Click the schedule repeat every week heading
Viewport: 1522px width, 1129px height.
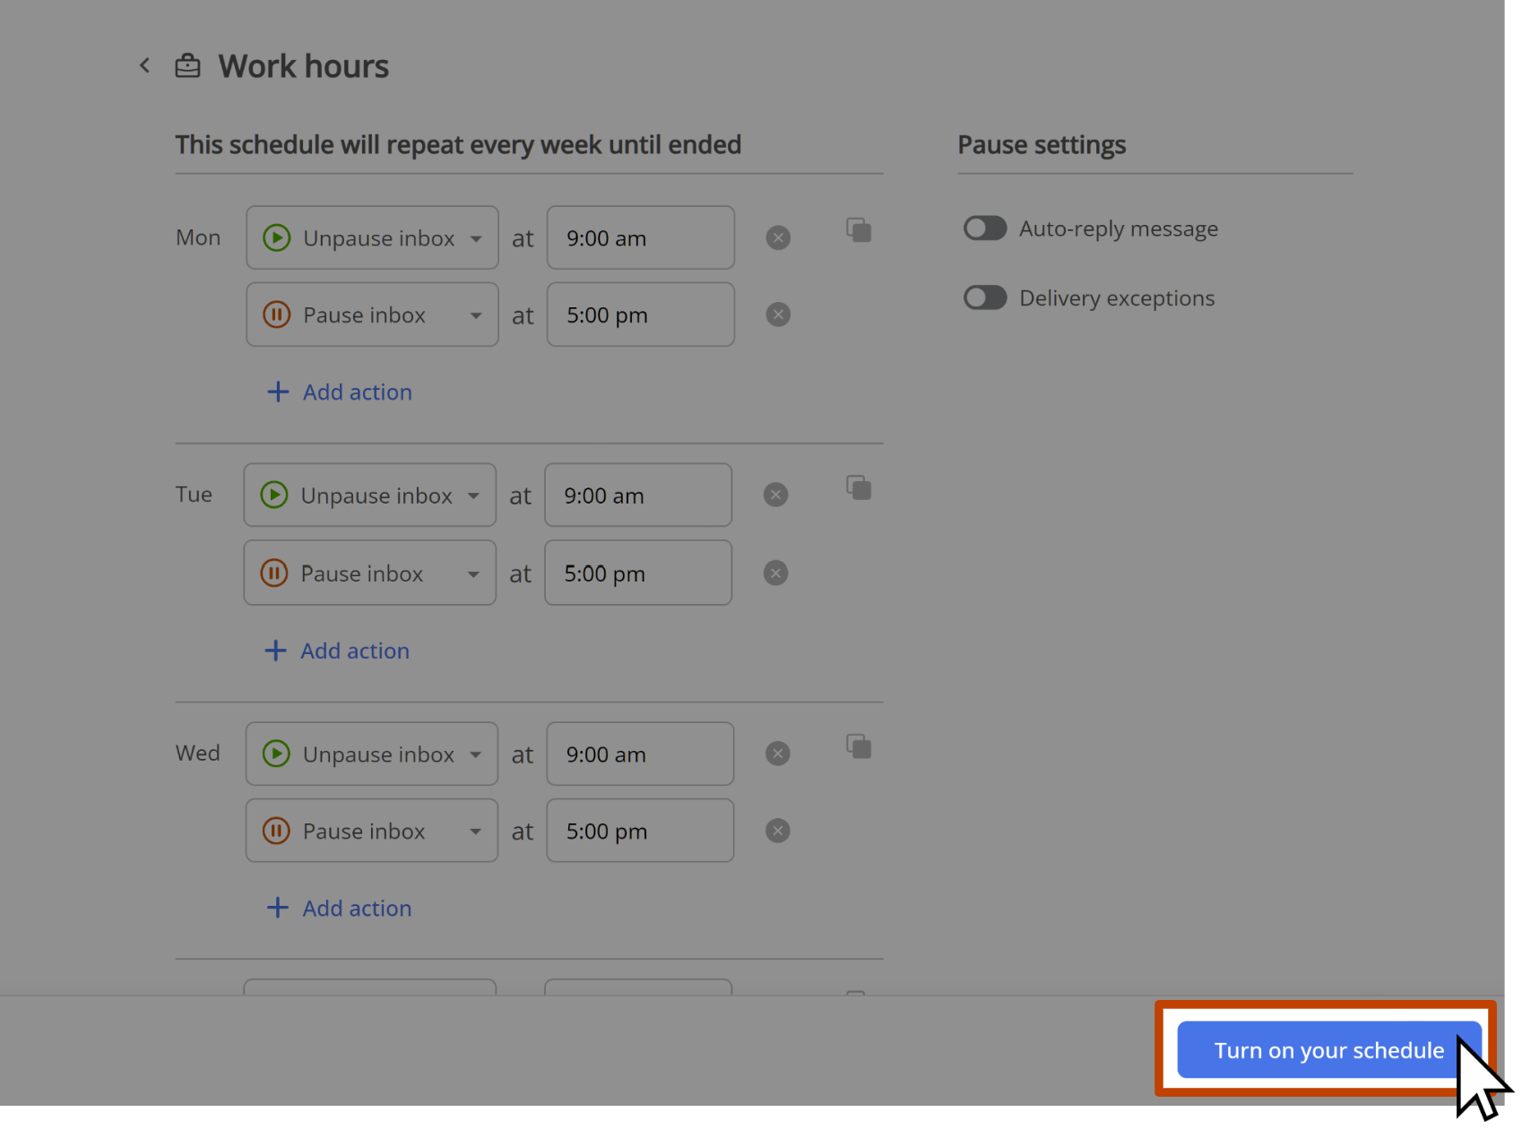458,145
